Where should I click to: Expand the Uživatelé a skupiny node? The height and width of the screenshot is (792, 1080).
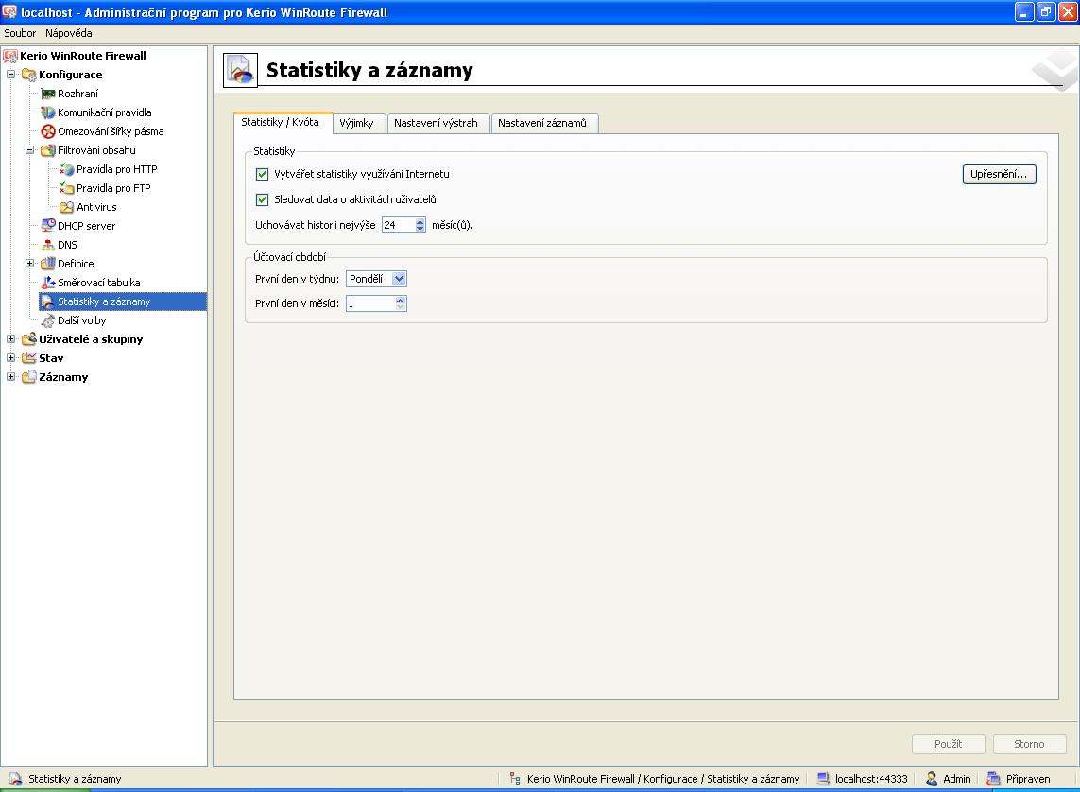click(x=11, y=339)
